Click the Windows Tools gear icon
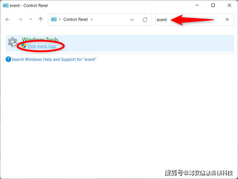Image resolution: width=238 pixels, height=179 pixels. pyautogui.click(x=13, y=42)
